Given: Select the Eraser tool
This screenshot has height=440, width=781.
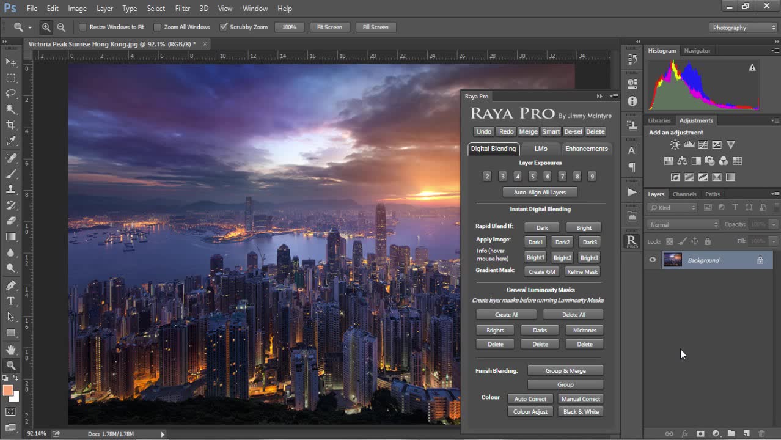Looking at the screenshot, I should click(11, 221).
